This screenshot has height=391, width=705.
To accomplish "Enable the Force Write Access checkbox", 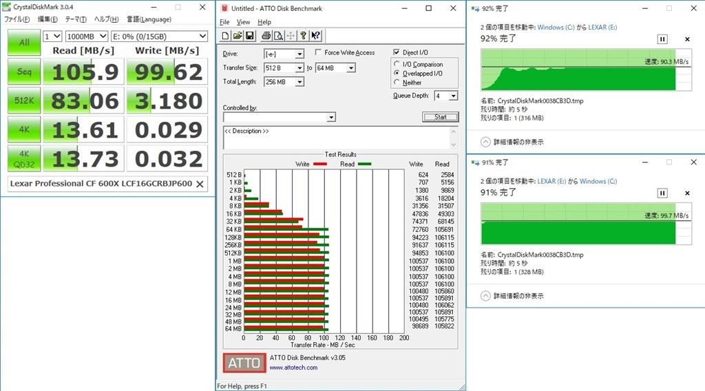I will (319, 53).
